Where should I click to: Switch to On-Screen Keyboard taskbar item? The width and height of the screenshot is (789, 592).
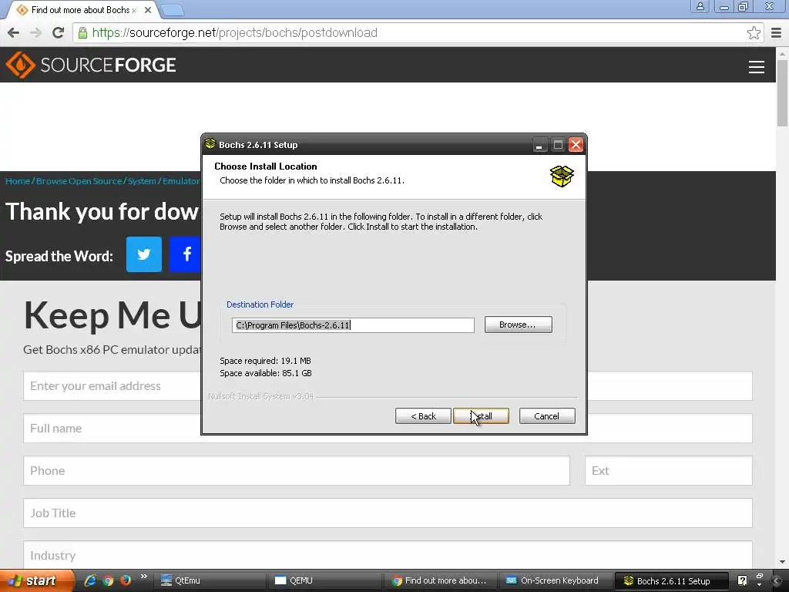pyautogui.click(x=556, y=580)
